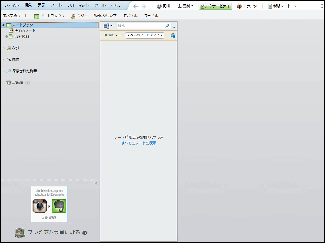Open the ヘルプ menu
Viewport: 325px width, 243px height.
coord(117,6)
